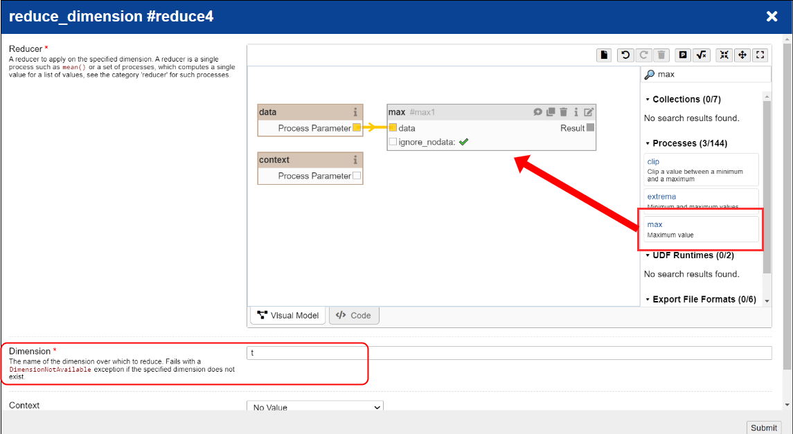This screenshot has height=434, width=793.
Task: Click the Result output port of max
Action: pos(590,127)
